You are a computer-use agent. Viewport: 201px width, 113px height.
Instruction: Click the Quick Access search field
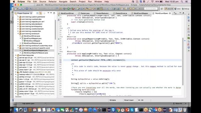pyautogui.click(x=151, y=8)
